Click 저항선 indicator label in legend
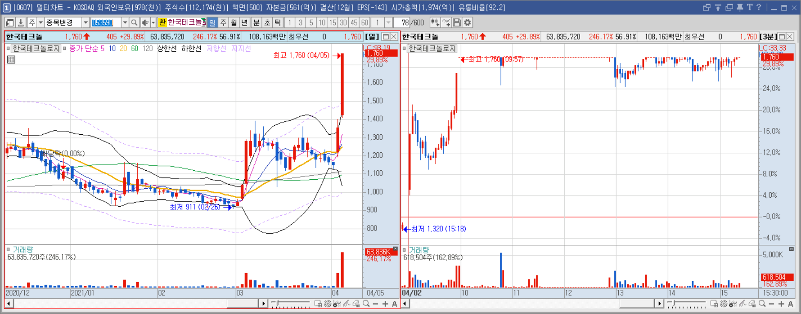Viewport: 801px width, 314px height. coord(216,49)
